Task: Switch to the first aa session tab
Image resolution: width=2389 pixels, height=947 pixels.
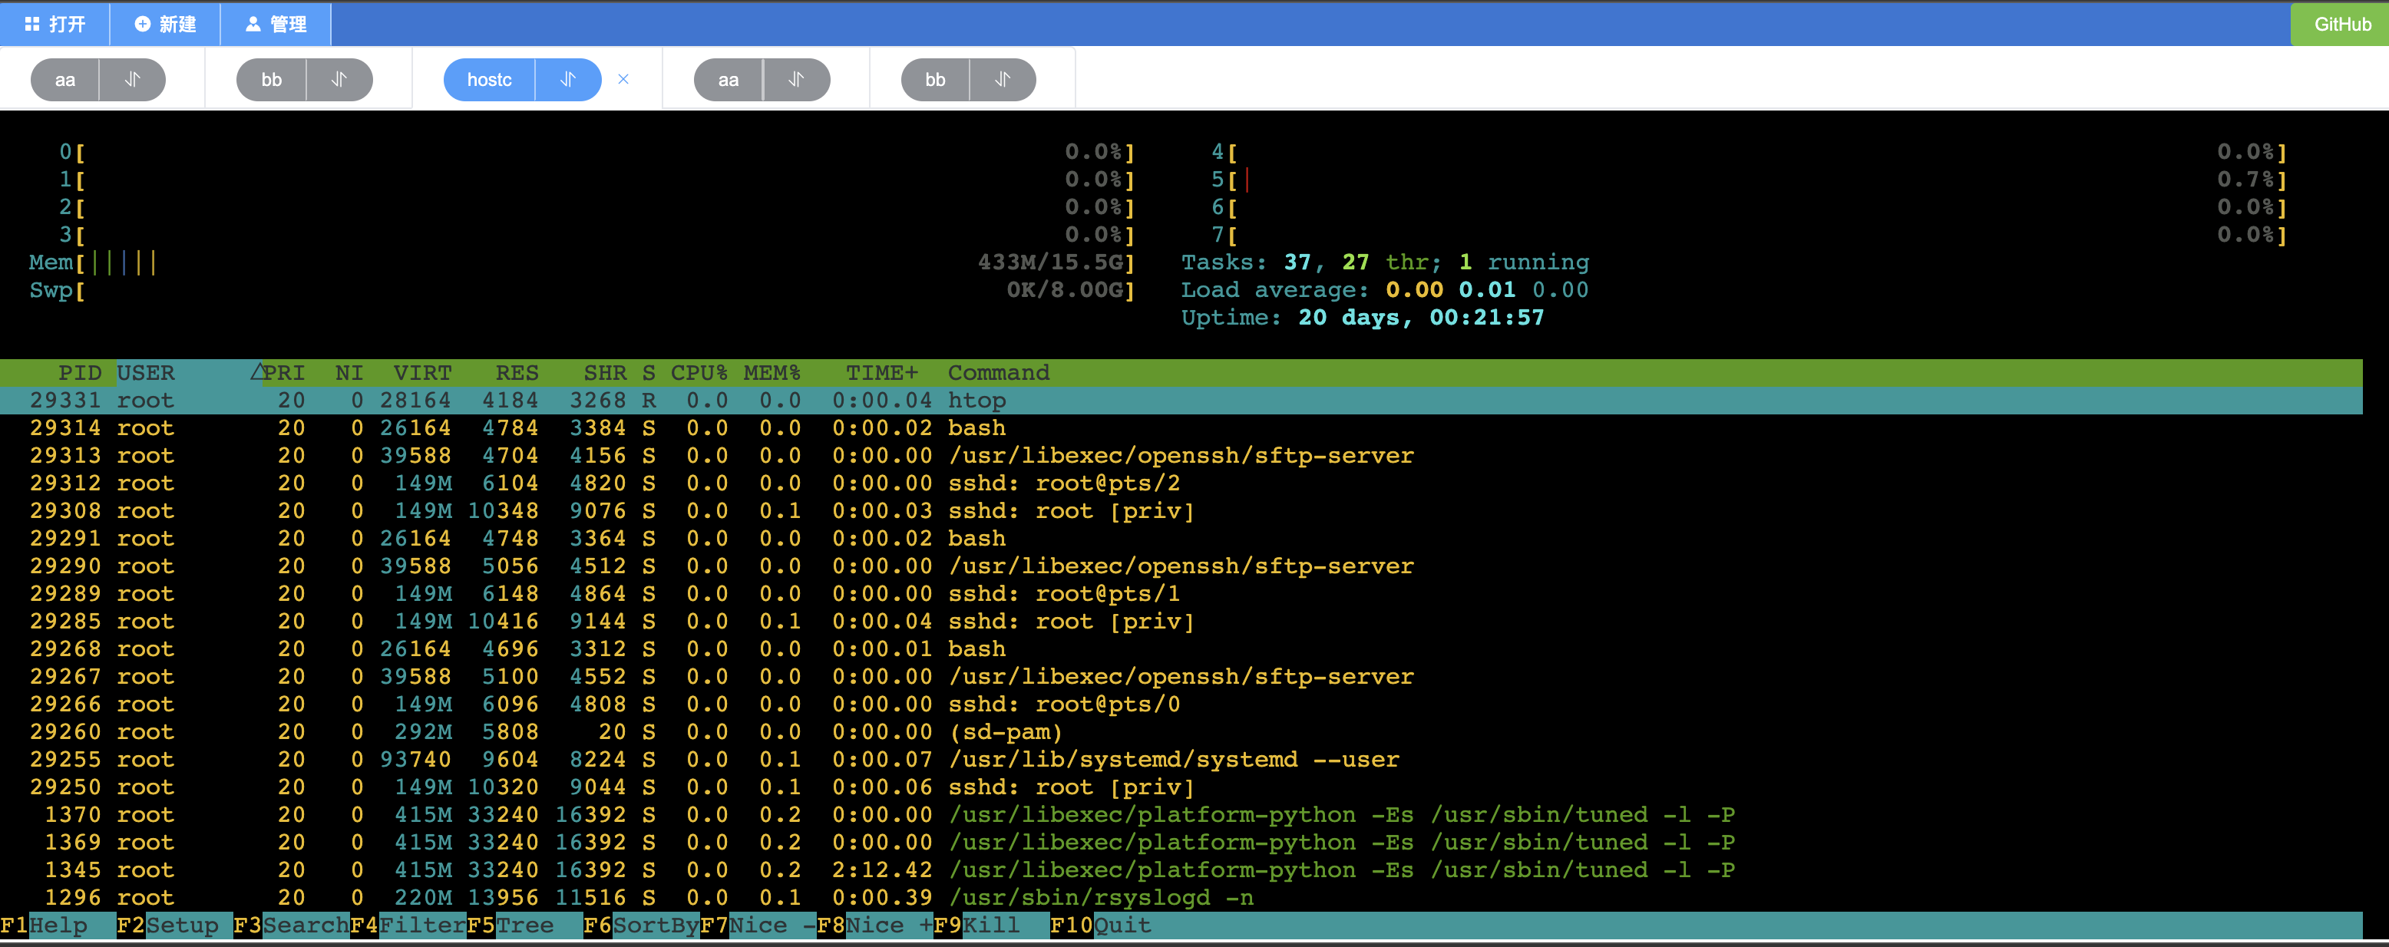Action: [x=65, y=80]
